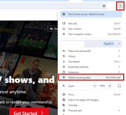The image size is (126, 115).
Task: Click the Translate icon in the menu
Action: [64, 105]
